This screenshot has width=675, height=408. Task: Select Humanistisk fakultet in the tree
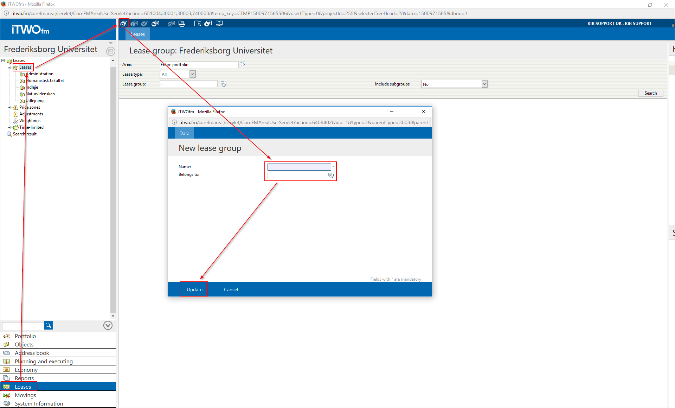coord(45,81)
